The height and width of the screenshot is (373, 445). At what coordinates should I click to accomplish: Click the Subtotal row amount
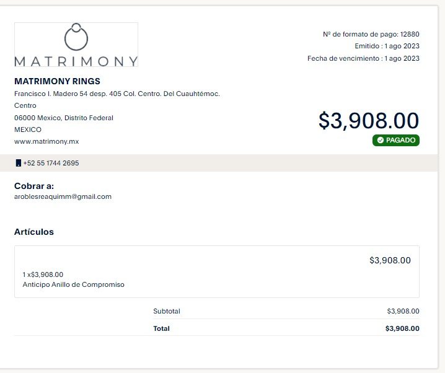[x=403, y=311]
